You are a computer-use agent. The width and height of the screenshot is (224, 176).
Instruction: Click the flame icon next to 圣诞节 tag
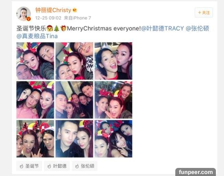(22, 166)
